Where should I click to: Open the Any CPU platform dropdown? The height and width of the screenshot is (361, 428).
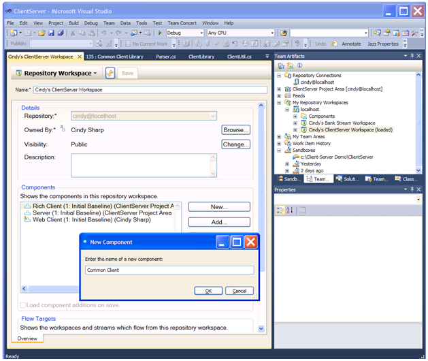click(272, 33)
